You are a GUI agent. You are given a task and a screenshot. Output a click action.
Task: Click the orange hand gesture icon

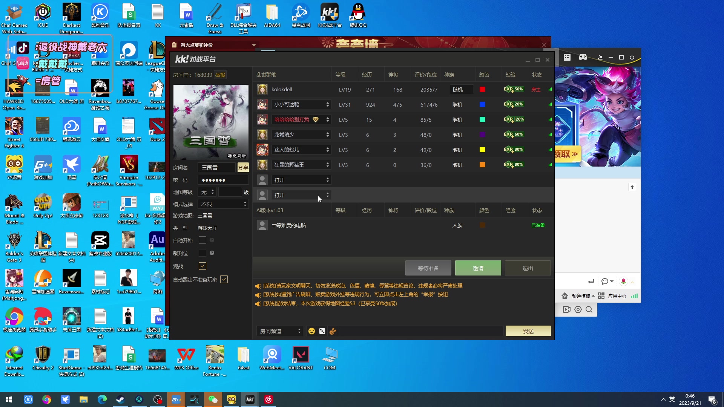coord(333,331)
